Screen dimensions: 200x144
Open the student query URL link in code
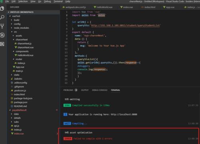[x=125, y=25]
